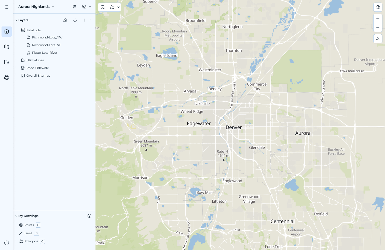Viewport: 385px width, 250px height.
Task: Click the Road-Sidewalk shapefile icon
Action: 23,68
